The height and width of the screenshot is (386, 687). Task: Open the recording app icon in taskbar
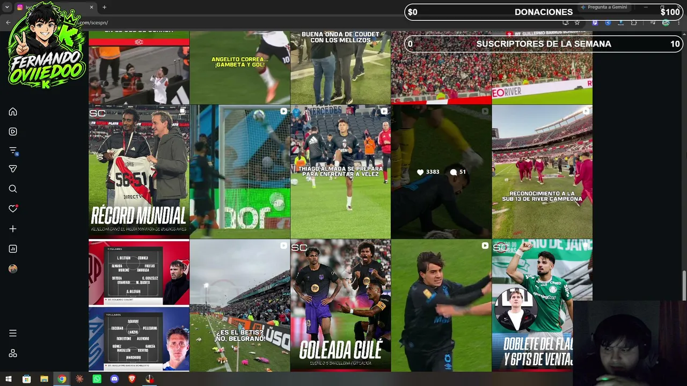point(150,379)
